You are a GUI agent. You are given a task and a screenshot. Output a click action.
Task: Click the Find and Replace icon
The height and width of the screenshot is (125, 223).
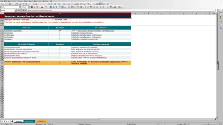tap(49, 4)
